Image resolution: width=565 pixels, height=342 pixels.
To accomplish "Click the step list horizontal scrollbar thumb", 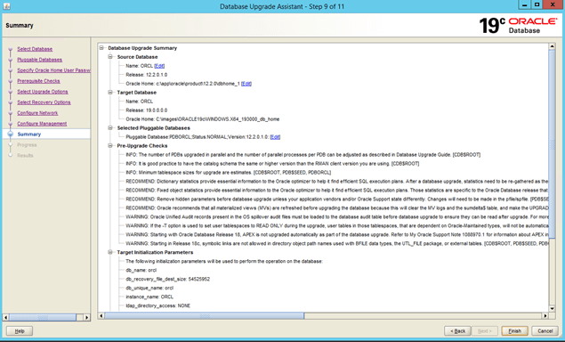I will click(x=43, y=317).
